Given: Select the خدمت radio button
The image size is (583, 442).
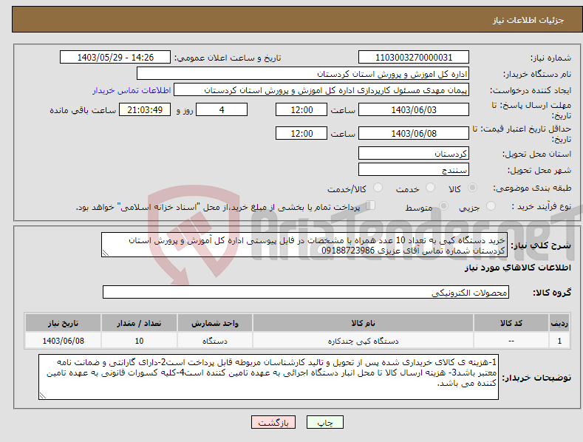Looking at the screenshot, I should pos(430,188).
